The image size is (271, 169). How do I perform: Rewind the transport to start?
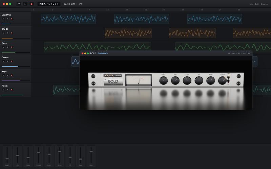pos(19,4)
